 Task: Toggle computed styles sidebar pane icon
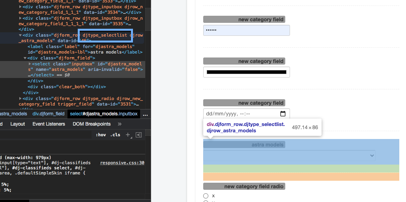click(139, 135)
